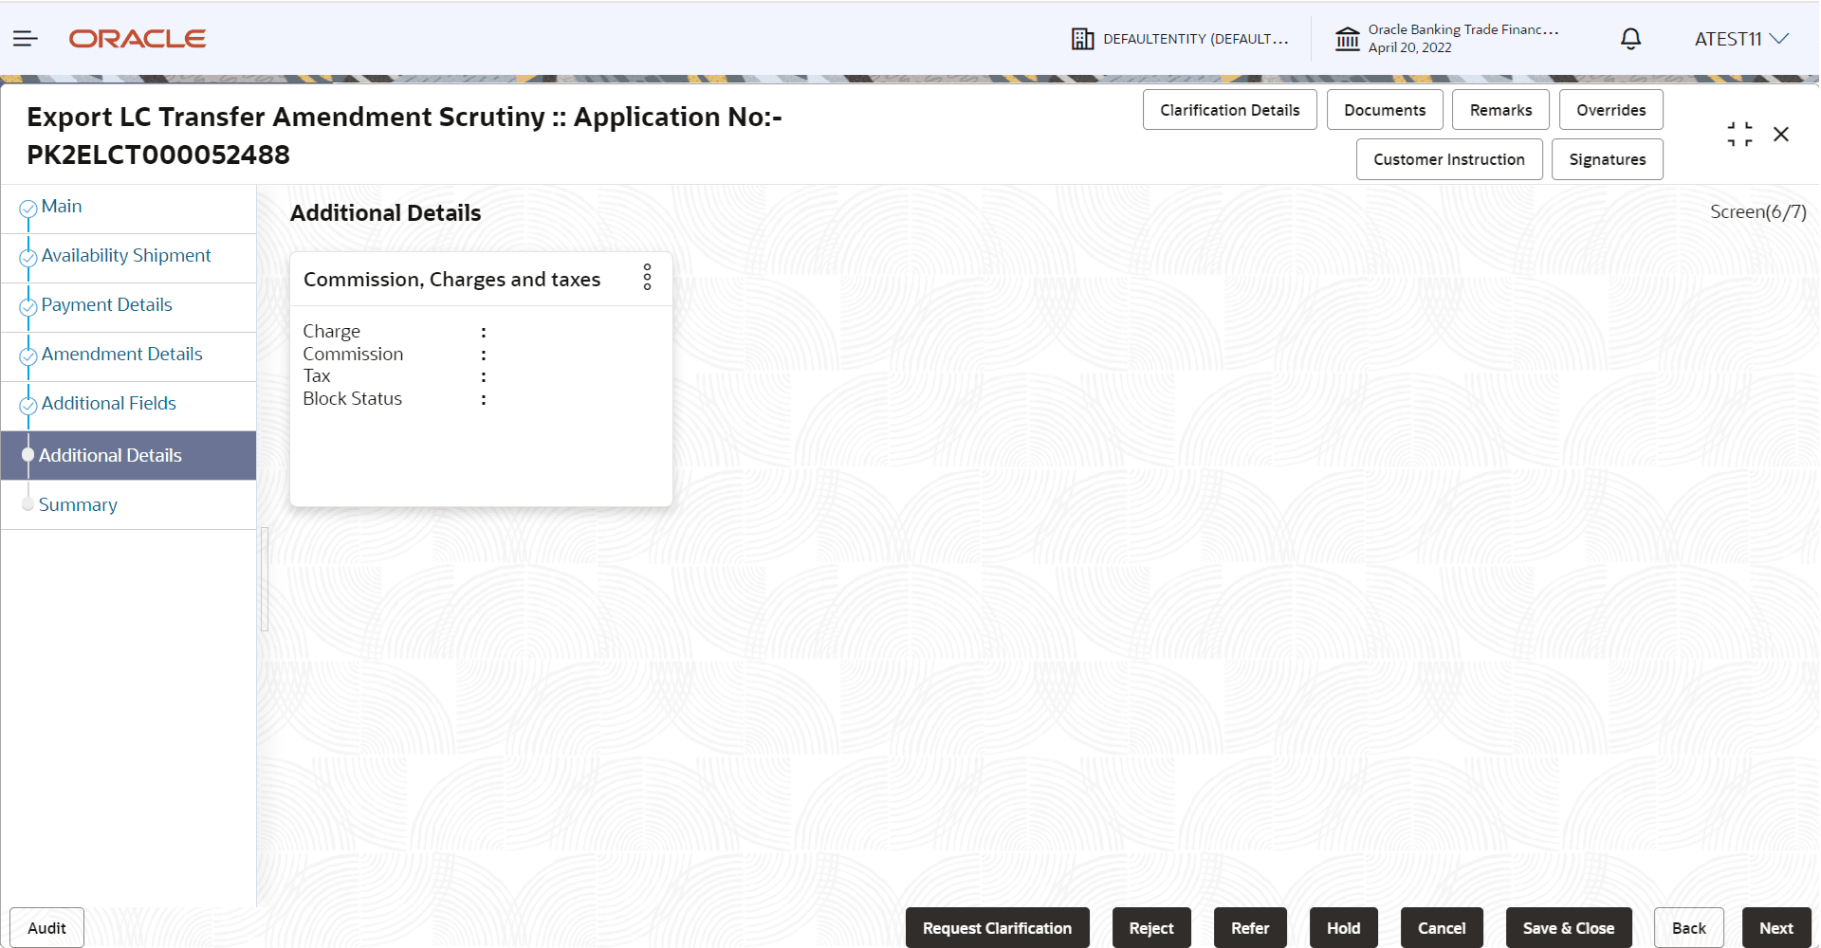This screenshot has height=948, width=1821.
Task: Go to the Additional Details section
Action: click(111, 455)
